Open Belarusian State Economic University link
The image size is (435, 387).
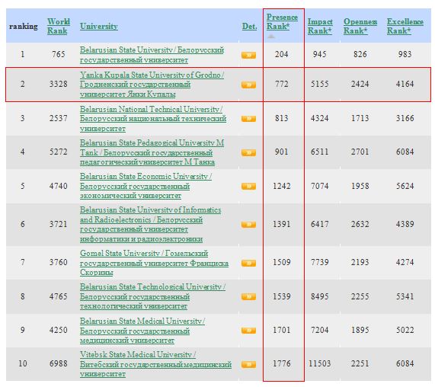pyautogui.click(x=146, y=186)
